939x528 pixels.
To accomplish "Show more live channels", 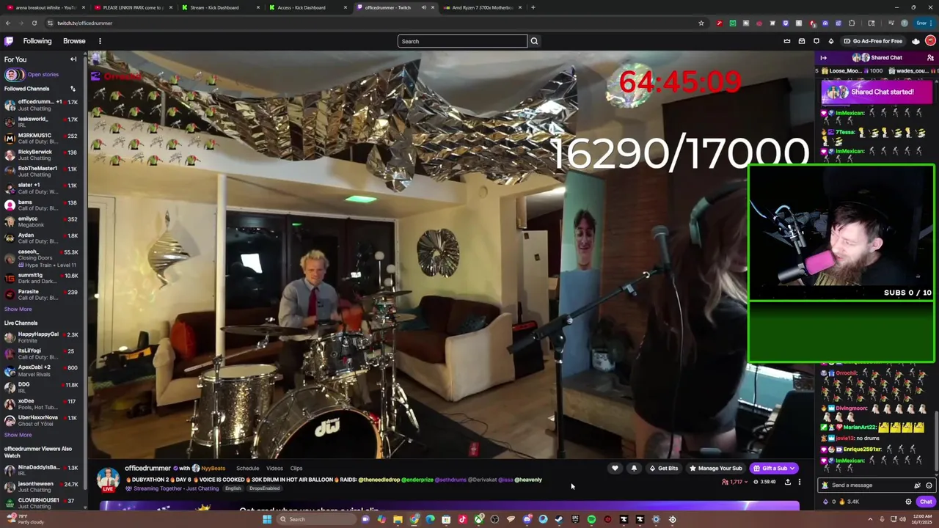I will point(18,435).
